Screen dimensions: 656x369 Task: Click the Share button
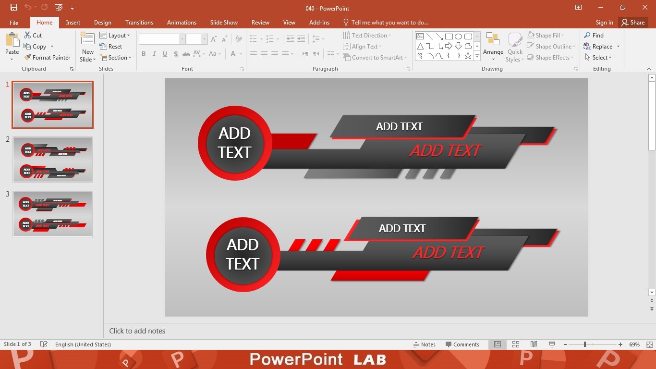point(633,23)
